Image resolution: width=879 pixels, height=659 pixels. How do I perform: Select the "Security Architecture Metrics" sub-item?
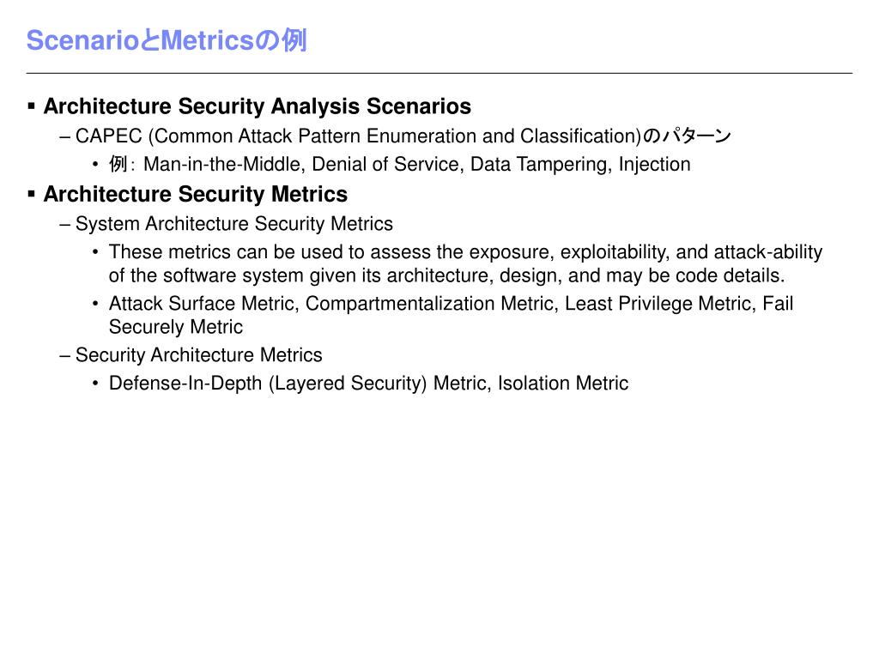[198, 355]
